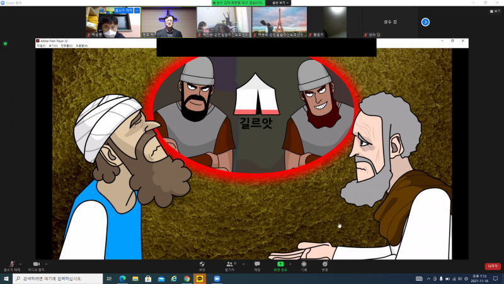The image size is (504, 284).
Task: Open File Explorer from the taskbar
Action: (x=135, y=278)
